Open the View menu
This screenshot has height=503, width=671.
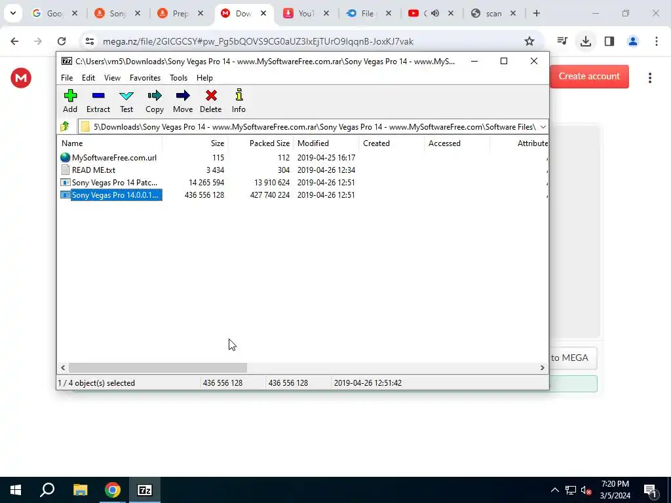[x=112, y=78]
